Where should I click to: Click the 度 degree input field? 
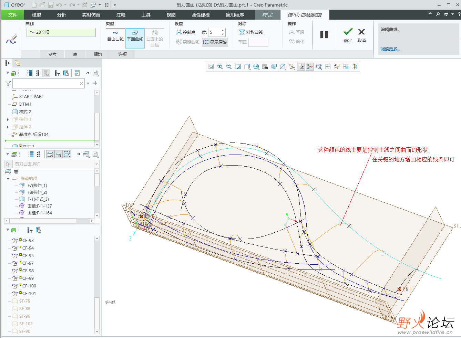tap(214, 32)
